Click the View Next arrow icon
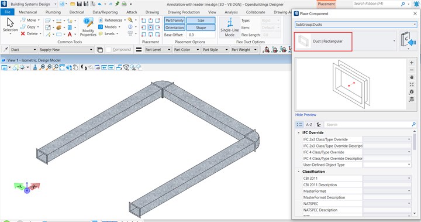Screen dimensions: 421x222 click(111, 67)
